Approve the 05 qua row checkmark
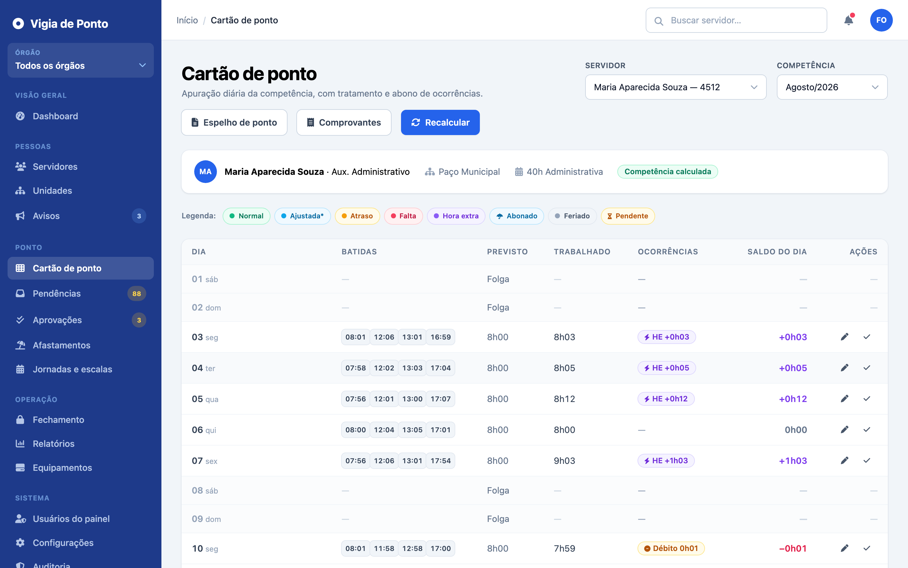Screen dimensions: 908x568 coord(867,399)
